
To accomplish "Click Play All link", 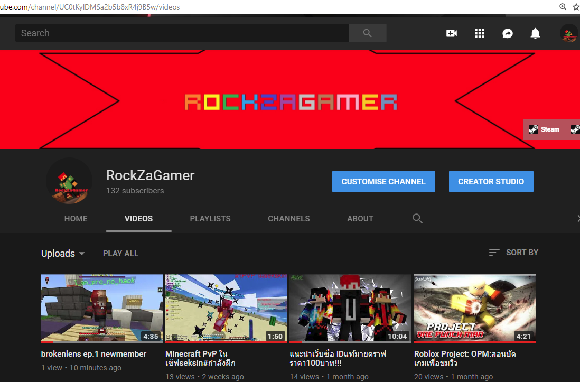I will tap(120, 254).
